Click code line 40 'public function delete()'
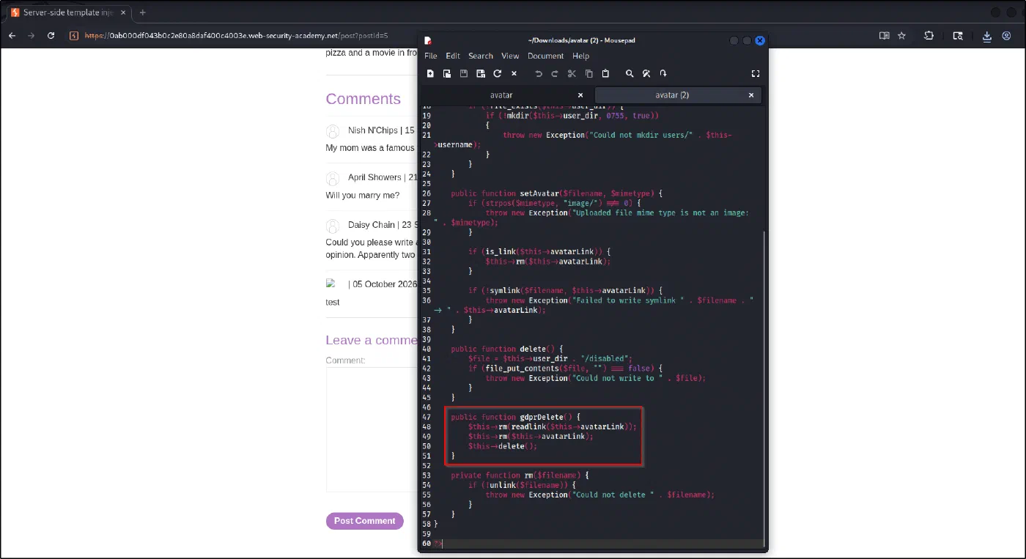Screen dimensions: 1026x559 (507, 349)
